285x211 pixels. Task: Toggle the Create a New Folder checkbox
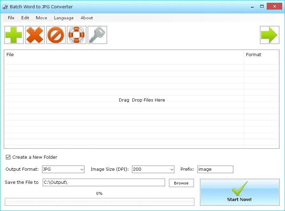click(8, 157)
